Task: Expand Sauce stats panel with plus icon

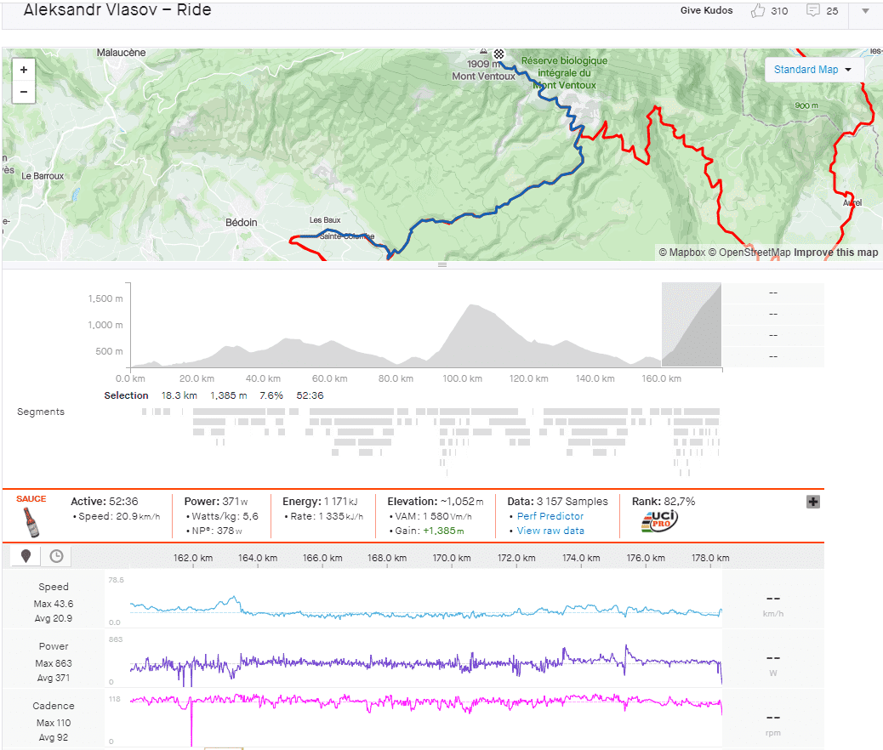Action: point(812,502)
